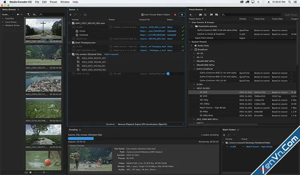Viewport: 300px width, 175px height.
Task: Click the Media Browser search field
Action: coord(51,14)
